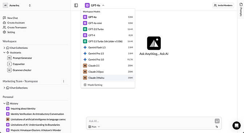244x133 pixels.
Task: Click the Claude 3 Opus icon
Action: coord(85,72)
